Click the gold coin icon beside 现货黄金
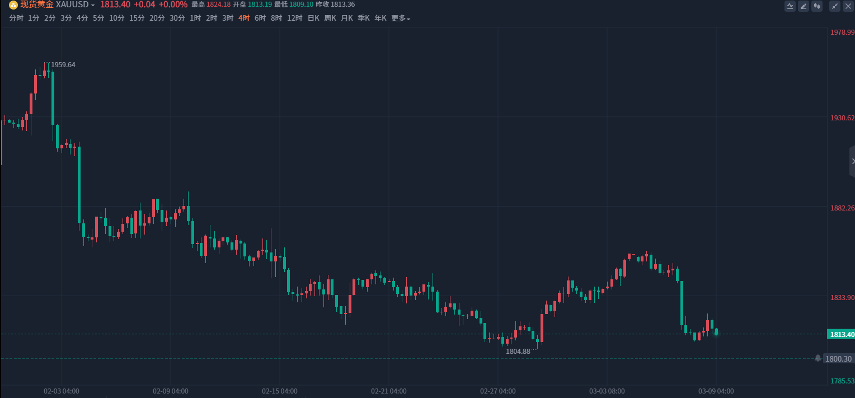The image size is (855, 398). pyautogui.click(x=13, y=5)
